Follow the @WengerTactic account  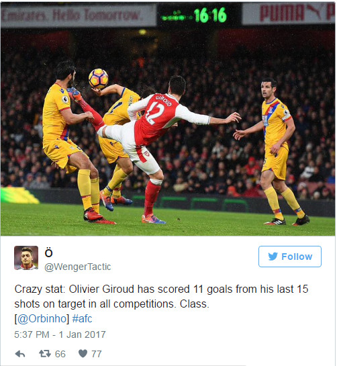point(290,257)
